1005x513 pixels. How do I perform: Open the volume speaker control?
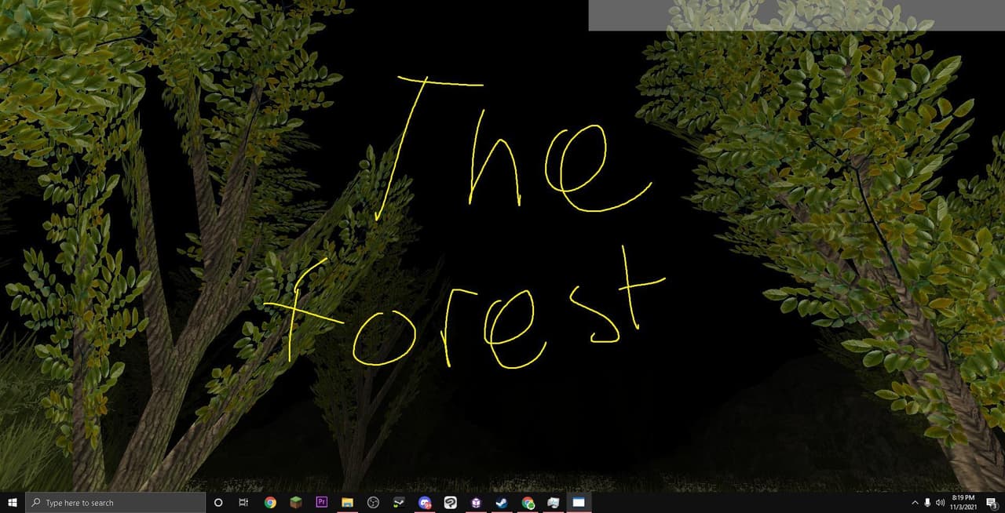click(x=941, y=503)
